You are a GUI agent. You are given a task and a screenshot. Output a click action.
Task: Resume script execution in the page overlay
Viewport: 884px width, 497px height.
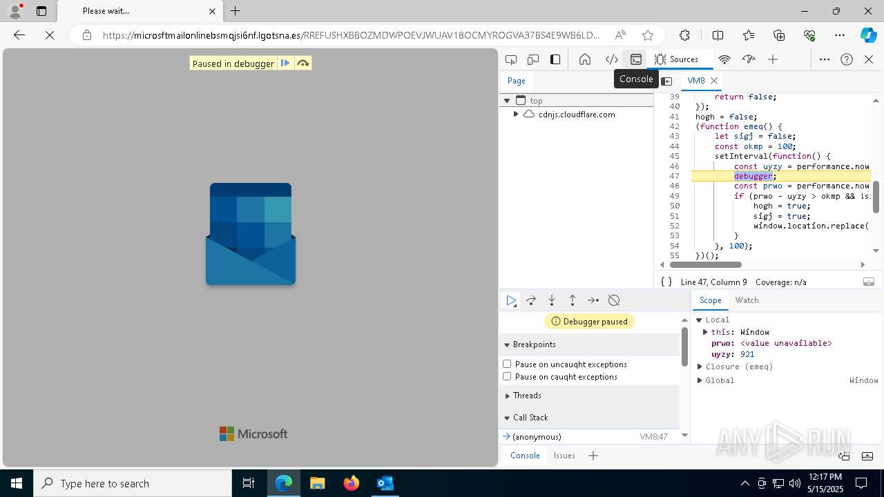tap(285, 63)
